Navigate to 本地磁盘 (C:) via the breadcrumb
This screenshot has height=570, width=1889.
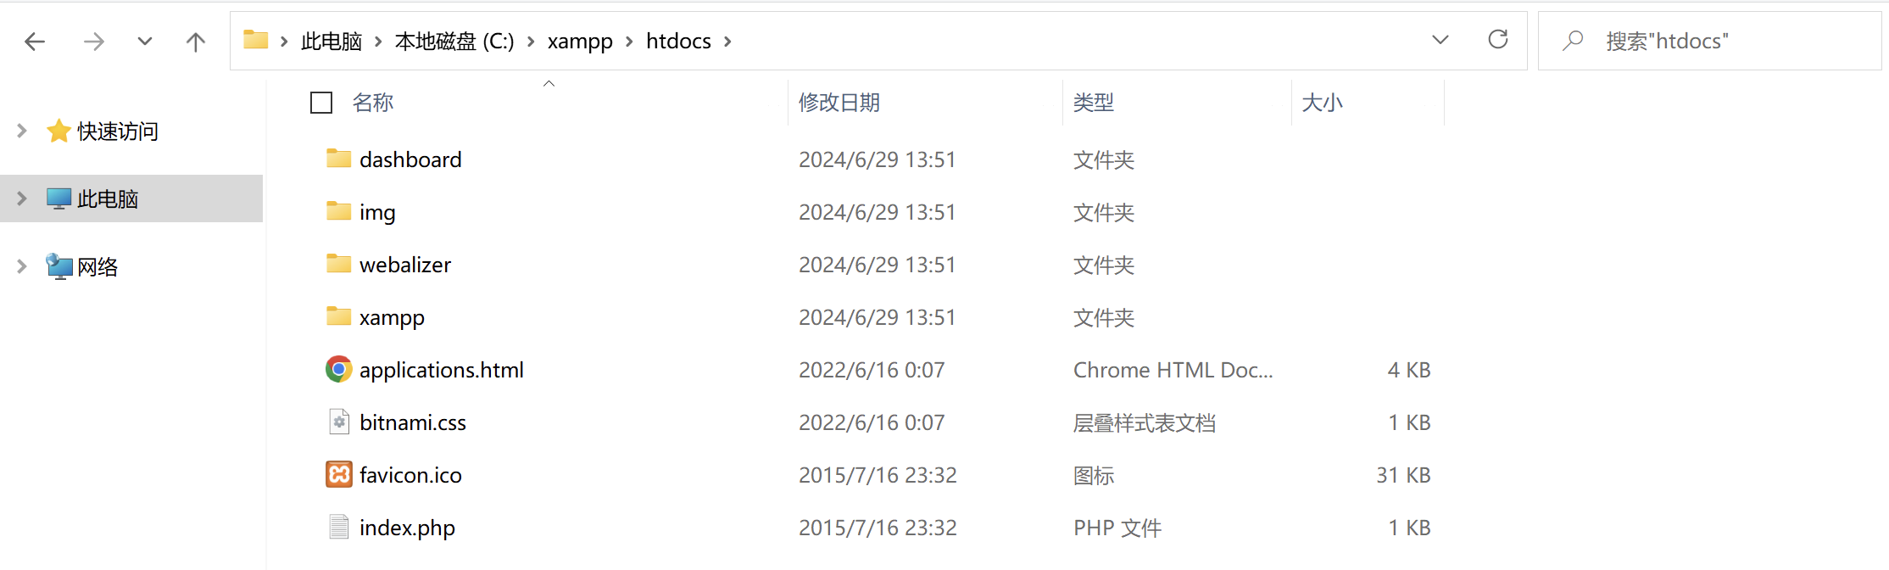point(454,40)
